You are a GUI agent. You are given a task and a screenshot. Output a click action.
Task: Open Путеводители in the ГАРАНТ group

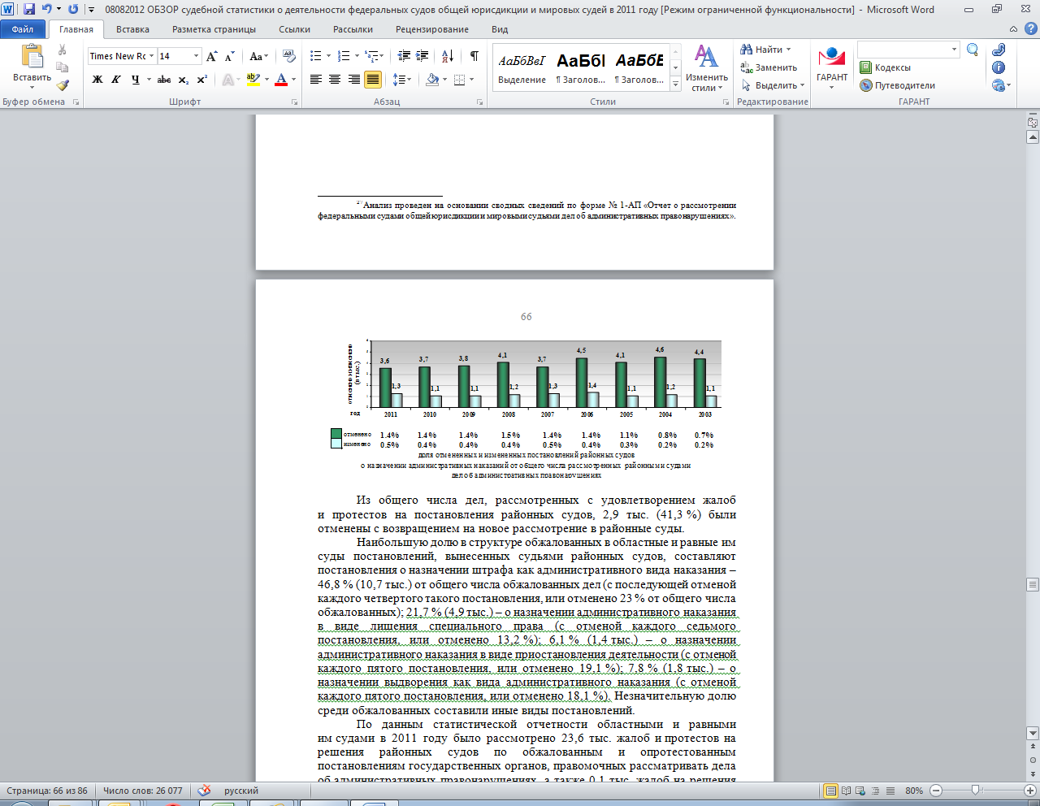click(x=897, y=85)
